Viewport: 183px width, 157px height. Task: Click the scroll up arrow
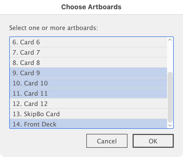click(x=170, y=40)
